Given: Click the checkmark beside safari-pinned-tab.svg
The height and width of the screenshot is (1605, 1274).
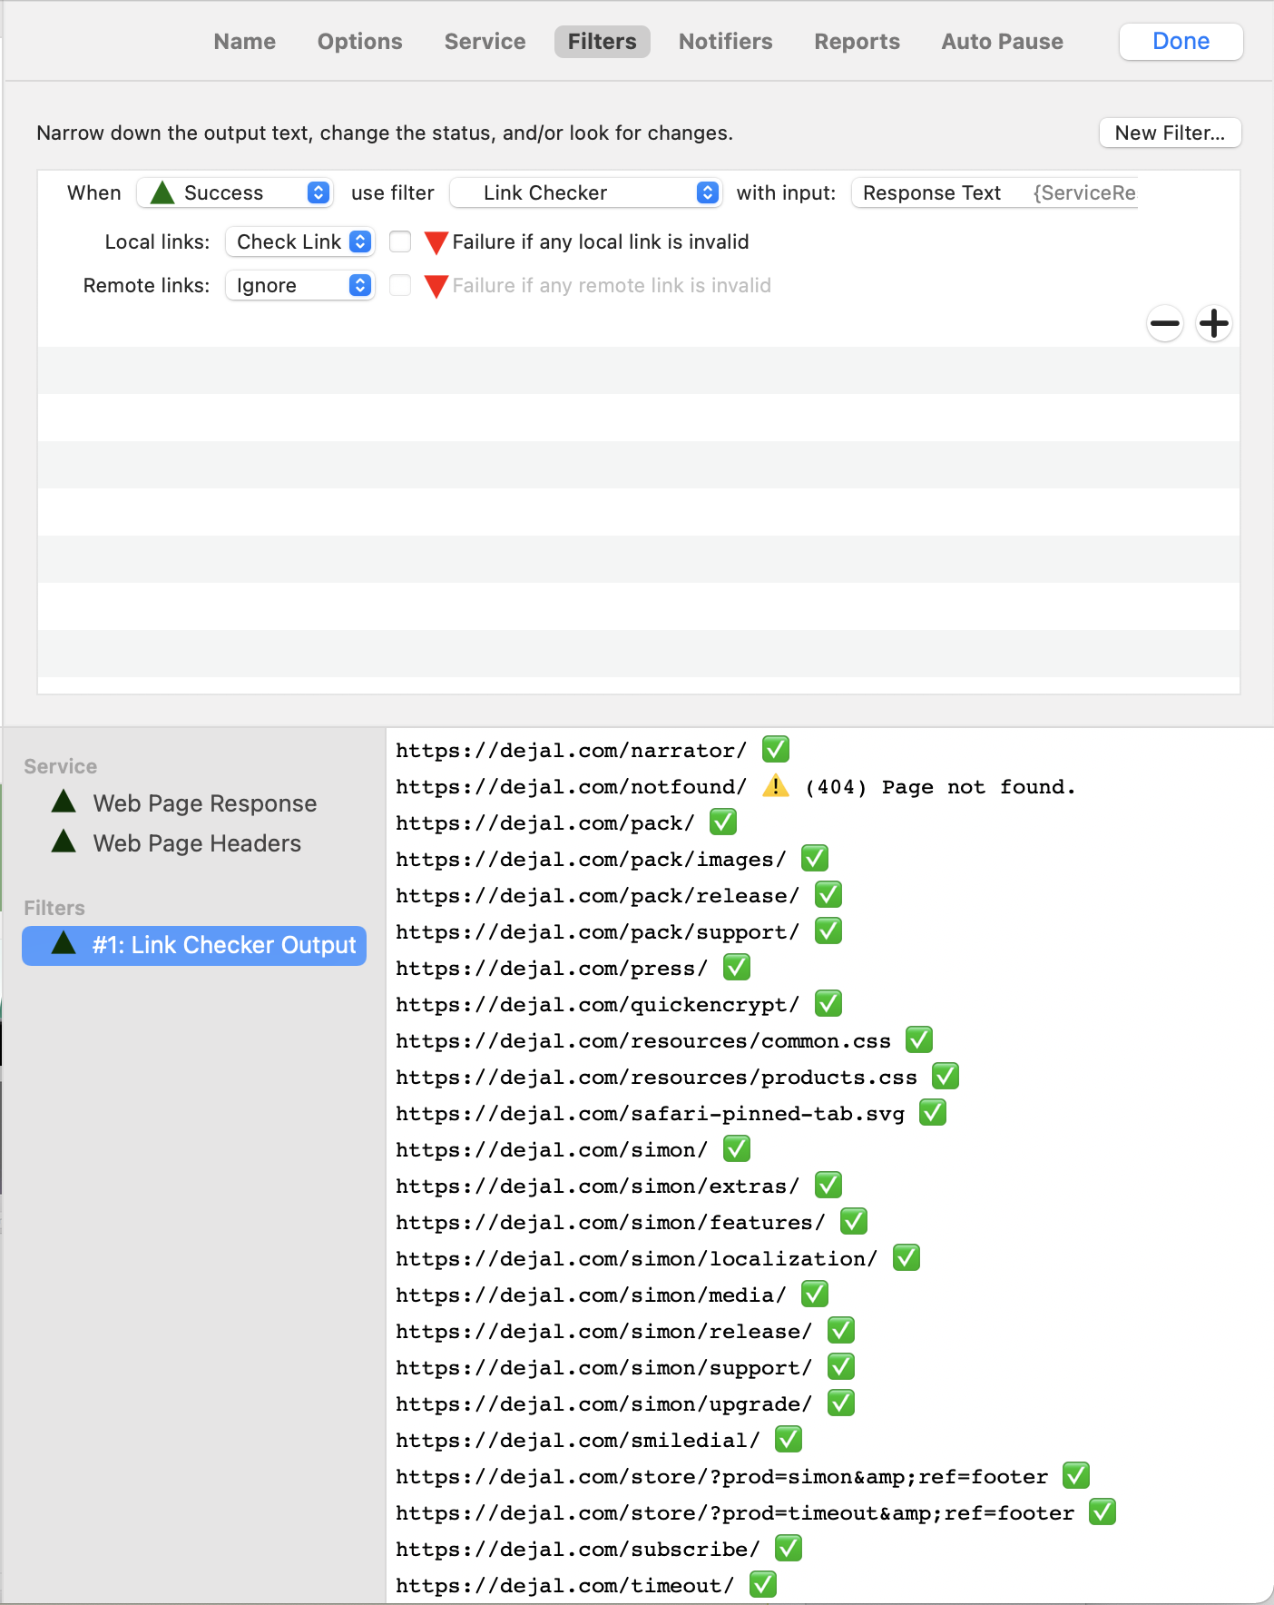Looking at the screenshot, I should tap(933, 1113).
